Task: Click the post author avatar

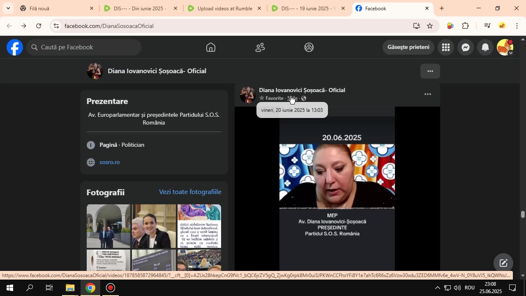Action: tap(248, 95)
